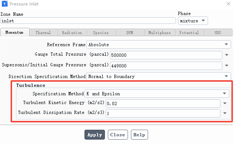Click arrow beside Supersonic/Initial Gauge Pressure field
Screen dimensions: 234x144
(227, 66)
